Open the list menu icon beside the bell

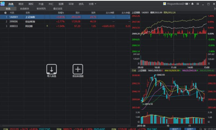click(x=198, y=4)
